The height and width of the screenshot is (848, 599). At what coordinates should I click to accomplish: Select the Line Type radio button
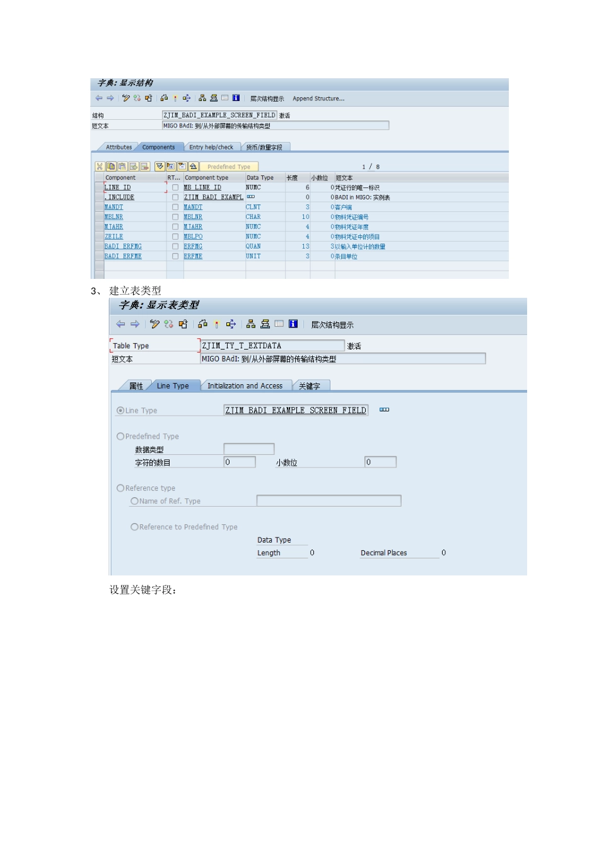tap(120, 411)
